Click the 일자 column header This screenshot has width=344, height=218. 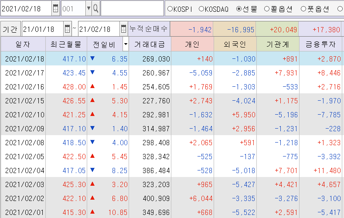tap(23, 44)
